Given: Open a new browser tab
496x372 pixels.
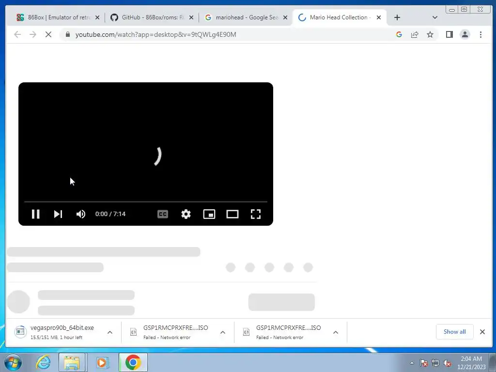Looking at the screenshot, I should tap(397, 17).
